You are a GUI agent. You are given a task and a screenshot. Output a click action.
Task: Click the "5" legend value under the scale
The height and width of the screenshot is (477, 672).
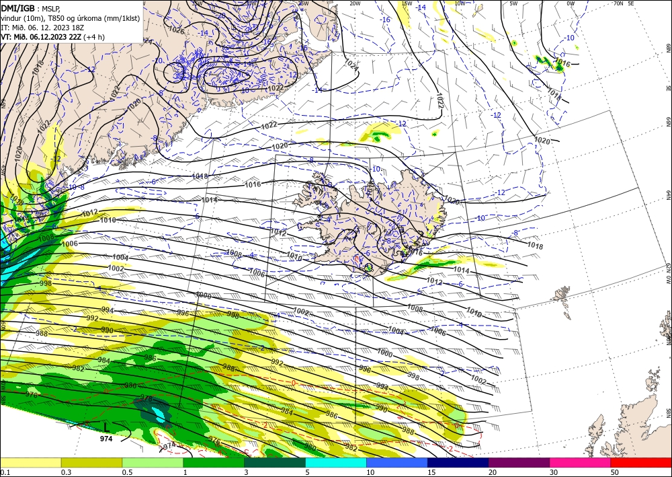coord(307,472)
